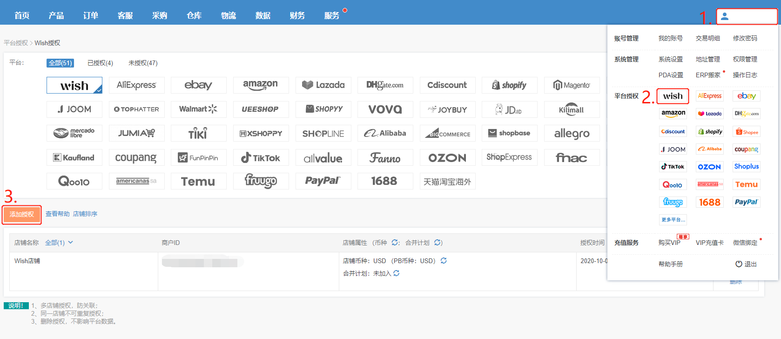
Task: Click 平台授权 in the breadcrumb
Action: [16, 43]
